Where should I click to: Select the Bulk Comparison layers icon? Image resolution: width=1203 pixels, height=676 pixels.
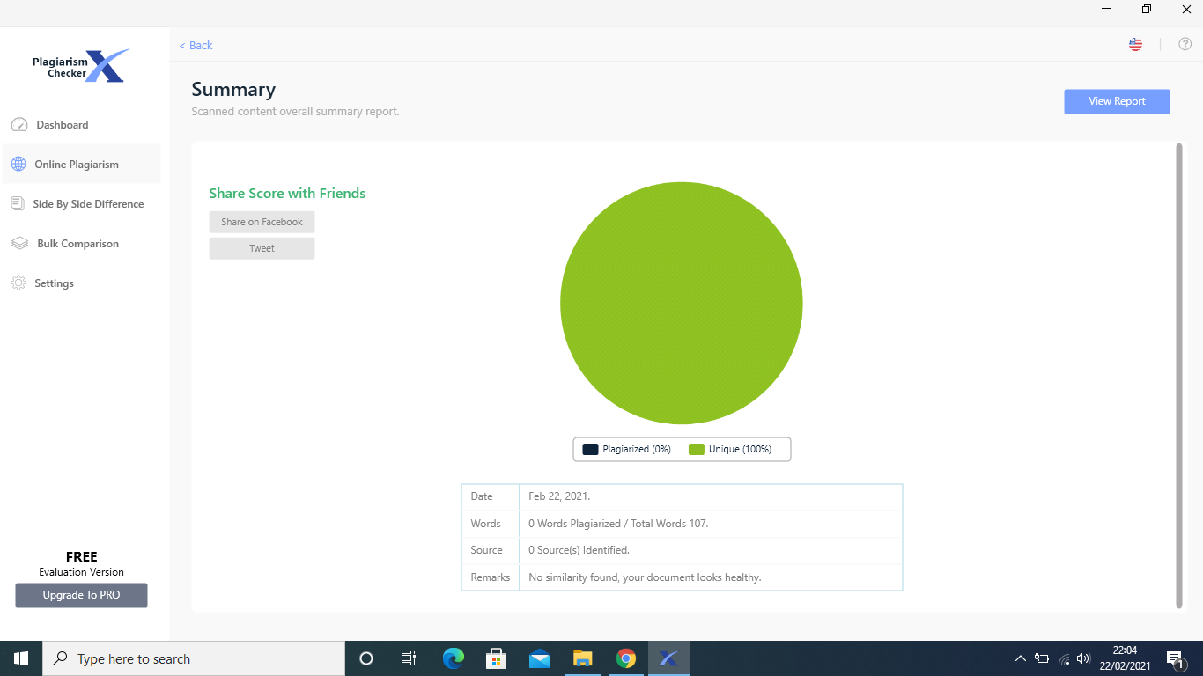coord(19,244)
